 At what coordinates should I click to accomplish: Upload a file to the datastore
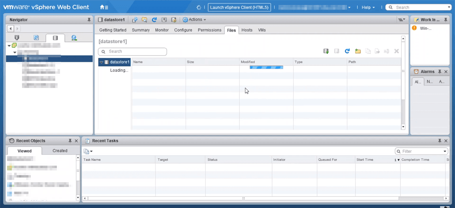(x=326, y=51)
